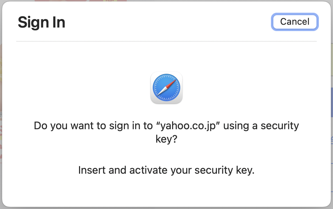
Task: Click the horizontal divider under the title
Action: tap(166, 41)
